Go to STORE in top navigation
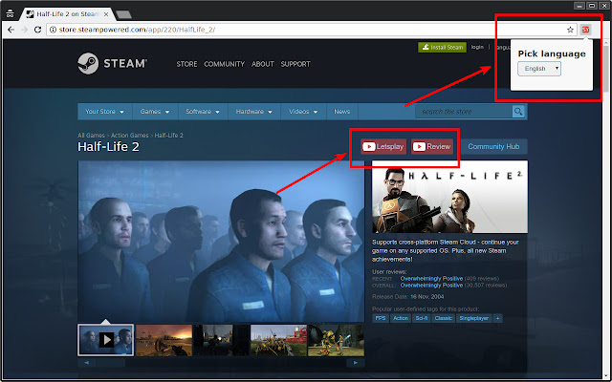This screenshot has width=612, height=382. 186,64
